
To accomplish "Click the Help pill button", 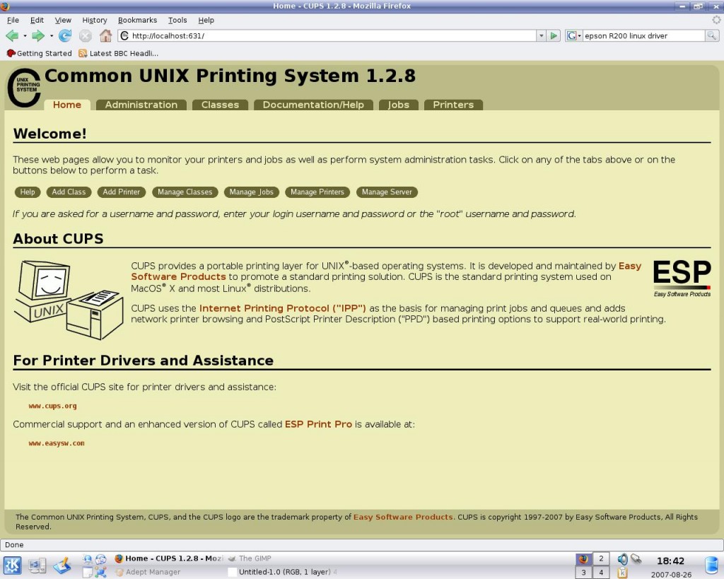I will tap(28, 192).
